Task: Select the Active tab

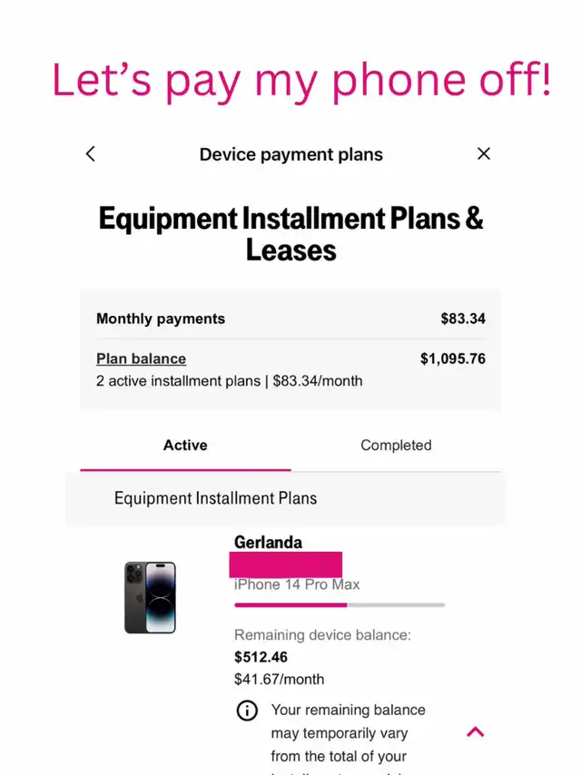Action: [185, 446]
